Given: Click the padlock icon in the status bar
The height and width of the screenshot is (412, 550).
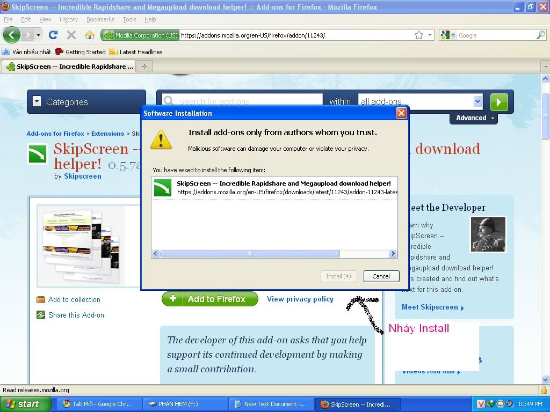Looking at the screenshot, I should point(544,390).
